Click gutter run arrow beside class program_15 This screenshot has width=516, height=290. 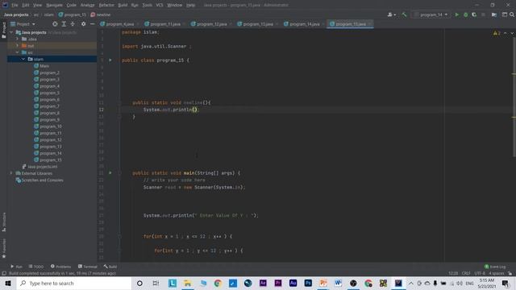110,60
